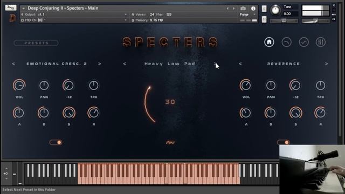This screenshot has height=194, width=345.
Task: Select previous preset arrow in header
Action: [227, 9]
